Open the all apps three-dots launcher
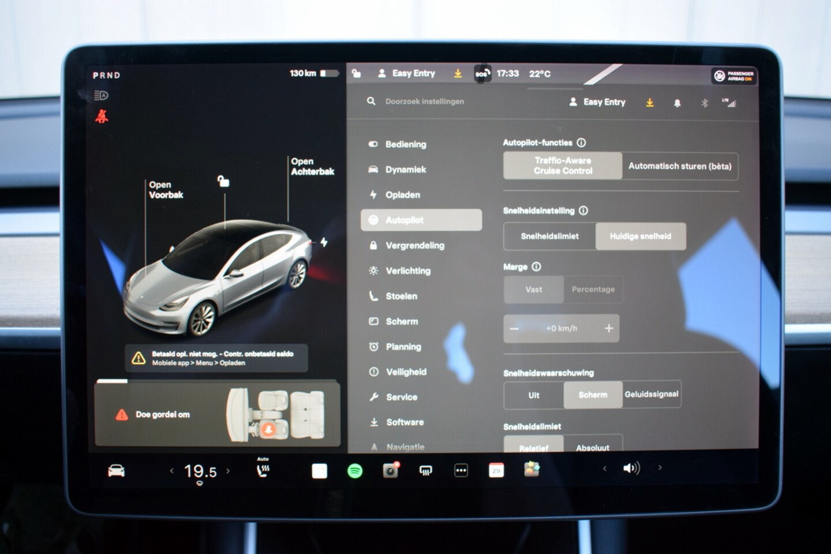The image size is (831, 554). [461, 471]
